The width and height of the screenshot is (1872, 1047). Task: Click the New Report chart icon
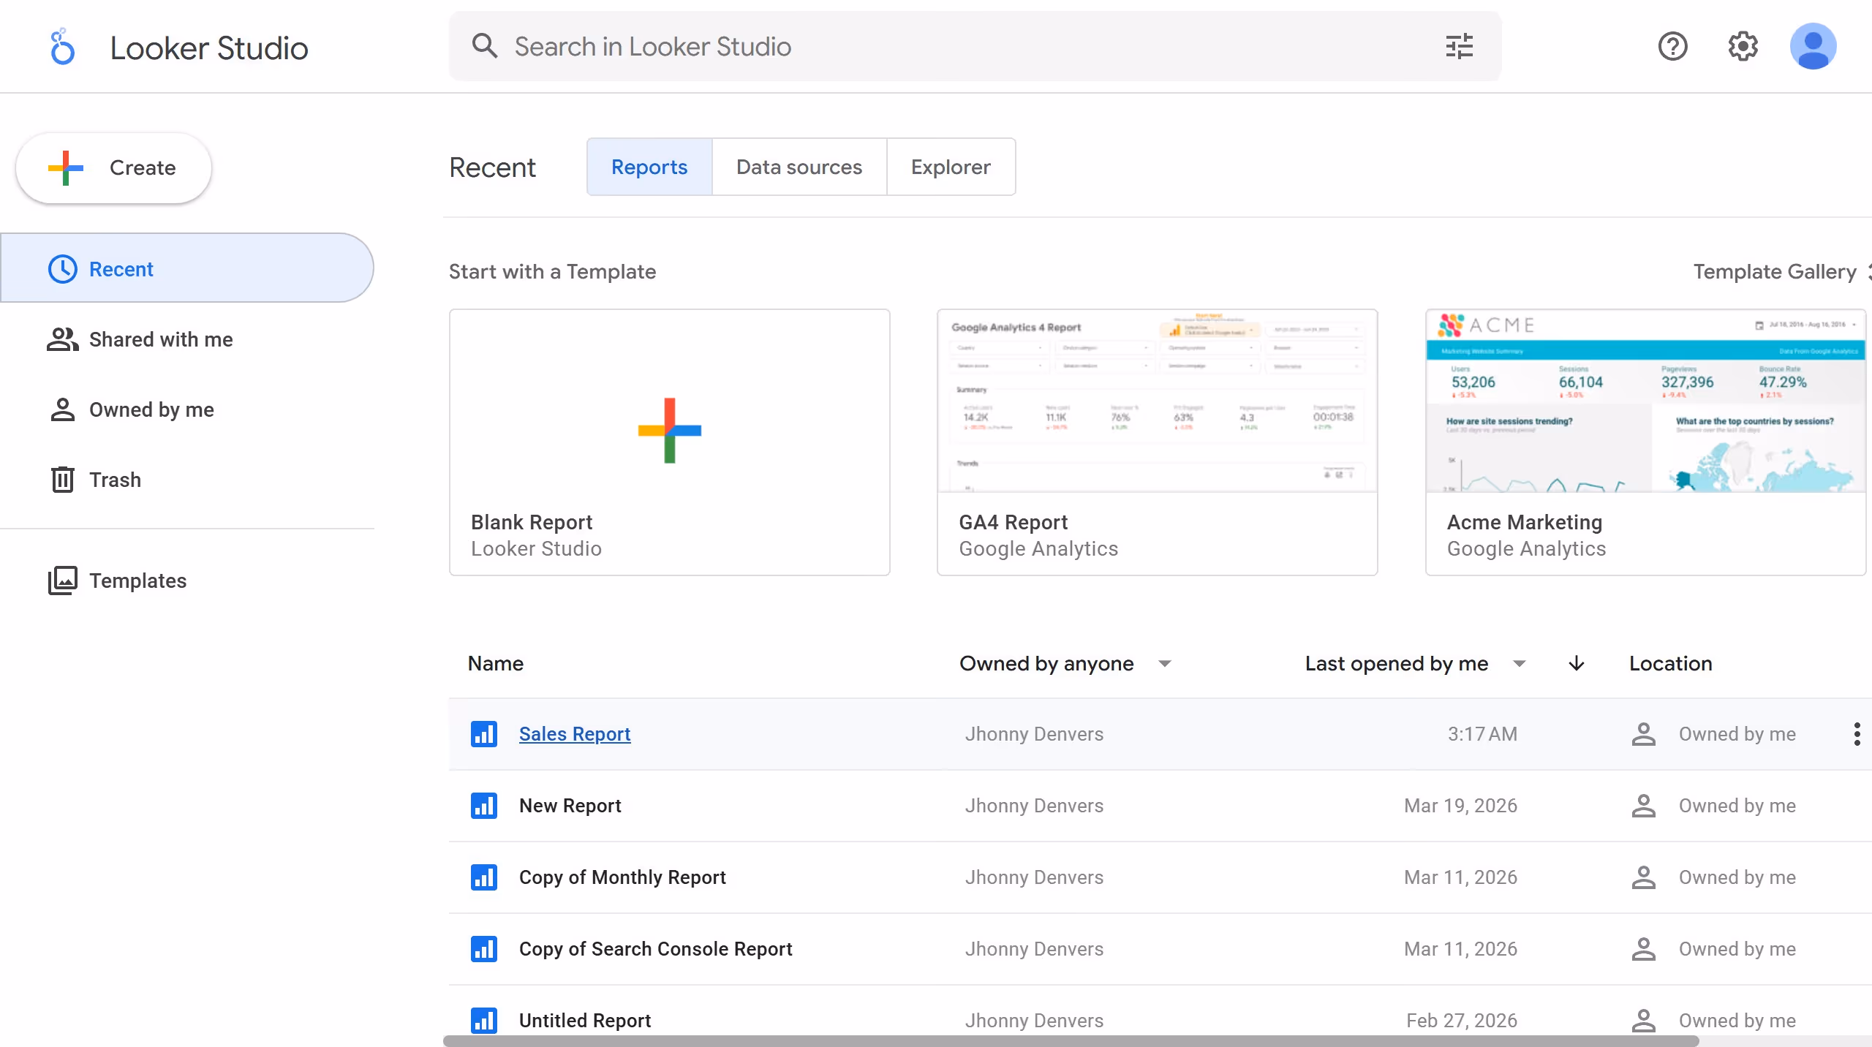tap(484, 806)
